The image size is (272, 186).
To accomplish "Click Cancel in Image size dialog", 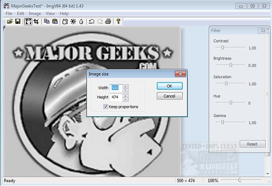I will pyautogui.click(x=170, y=96).
